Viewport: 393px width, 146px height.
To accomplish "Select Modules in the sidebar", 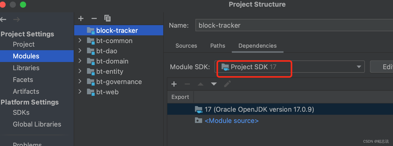I will click(x=37, y=56).
